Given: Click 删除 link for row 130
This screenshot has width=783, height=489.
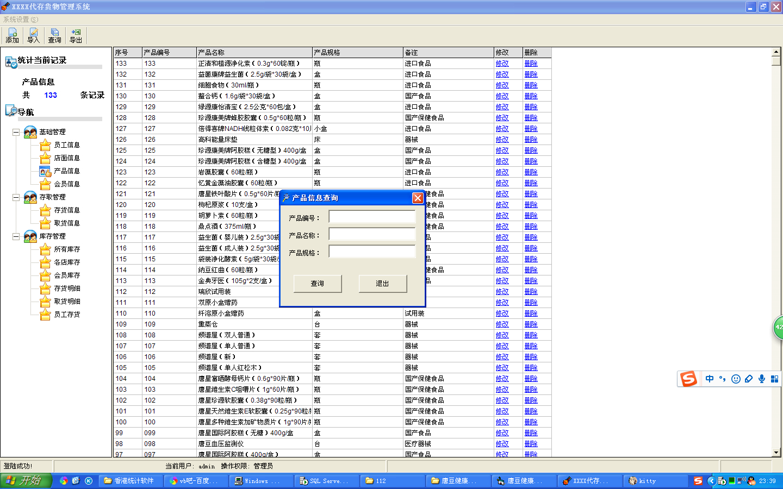Looking at the screenshot, I should pyautogui.click(x=531, y=96).
